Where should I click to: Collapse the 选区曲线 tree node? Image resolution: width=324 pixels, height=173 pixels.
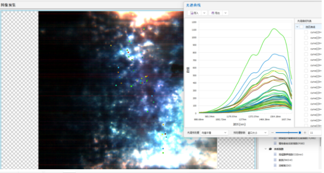coord(297,27)
